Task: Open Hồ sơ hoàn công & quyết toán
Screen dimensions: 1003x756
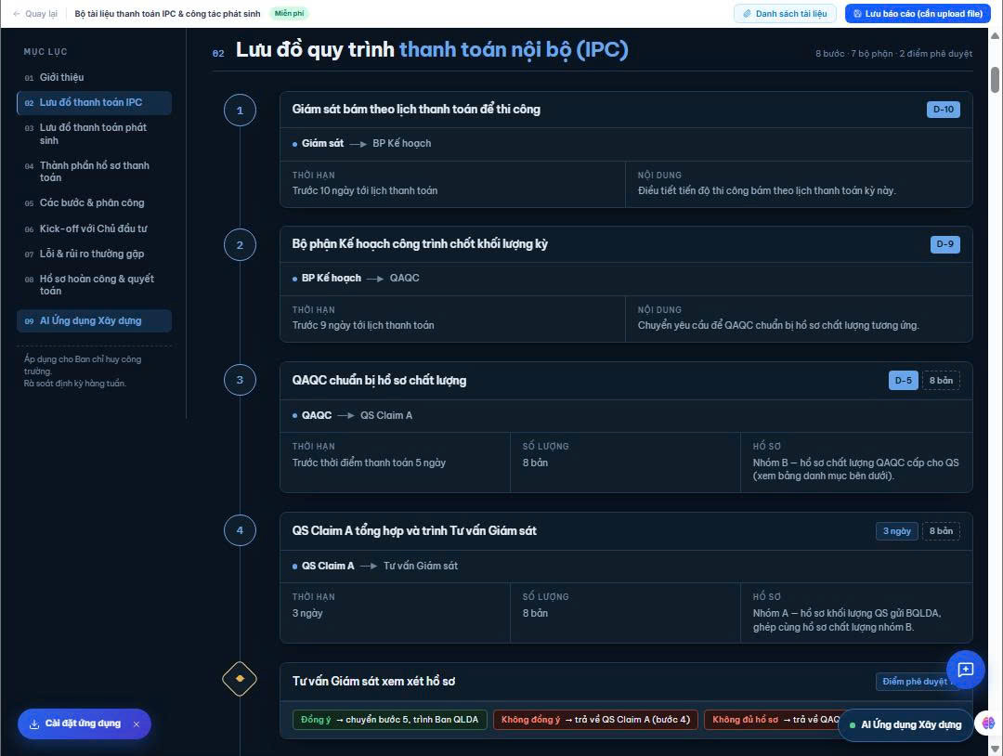Action: click(x=94, y=284)
